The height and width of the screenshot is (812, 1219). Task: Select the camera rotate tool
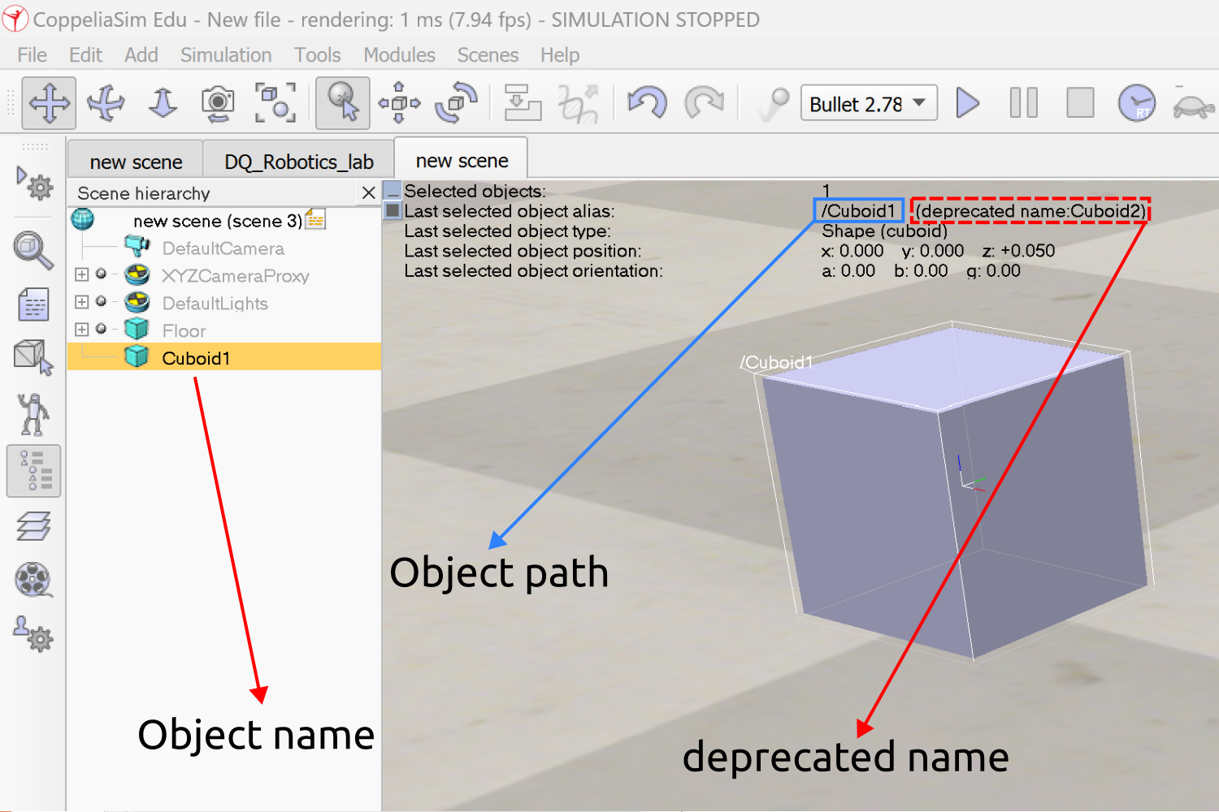106,103
